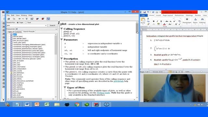The height and width of the screenshot is (117, 208).
Task: Click the home/down-arrow icon in Help toolbar
Action: 27,19
